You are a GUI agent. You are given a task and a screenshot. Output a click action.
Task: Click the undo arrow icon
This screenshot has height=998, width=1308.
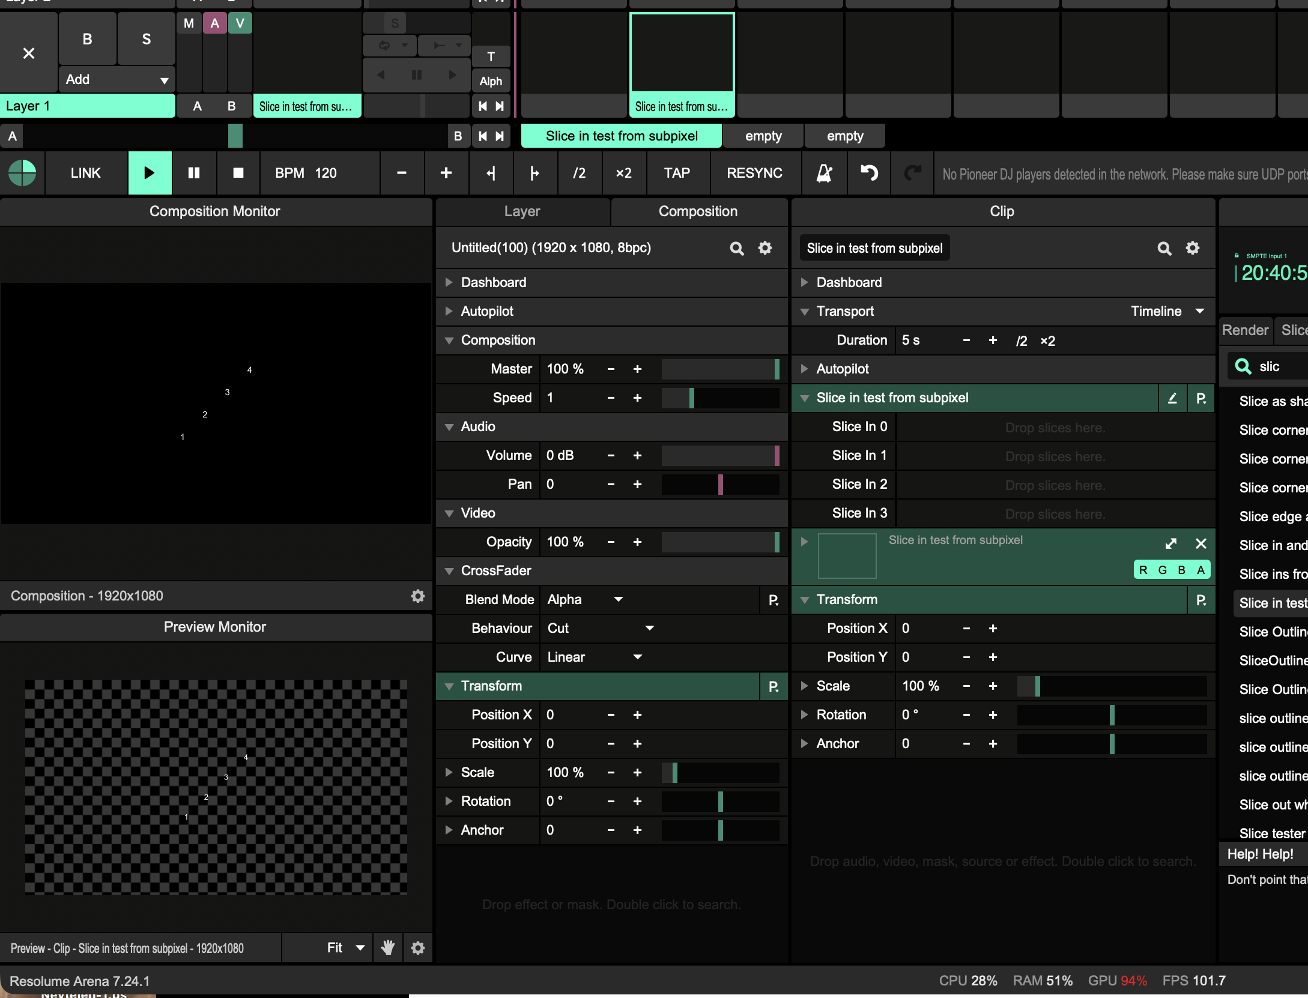point(868,174)
